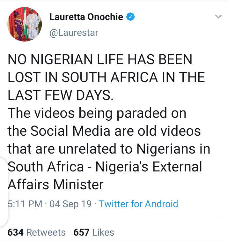Click the 'Affairs Minister' text
Screen dimensions: 228x242
56,185
